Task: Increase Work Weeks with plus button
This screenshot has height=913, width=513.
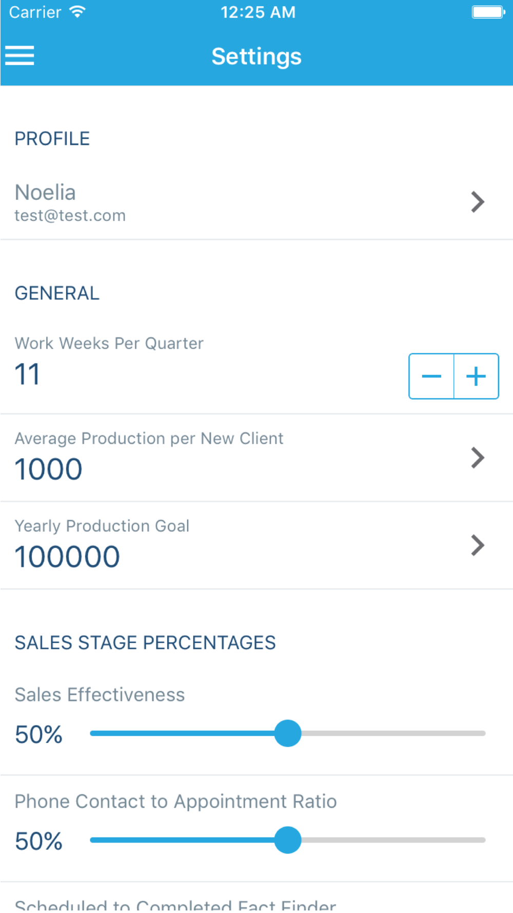Action: coord(476,376)
